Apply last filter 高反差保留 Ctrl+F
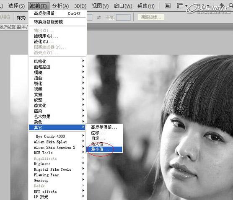This screenshot has height=200, width=233. pos(57,13)
